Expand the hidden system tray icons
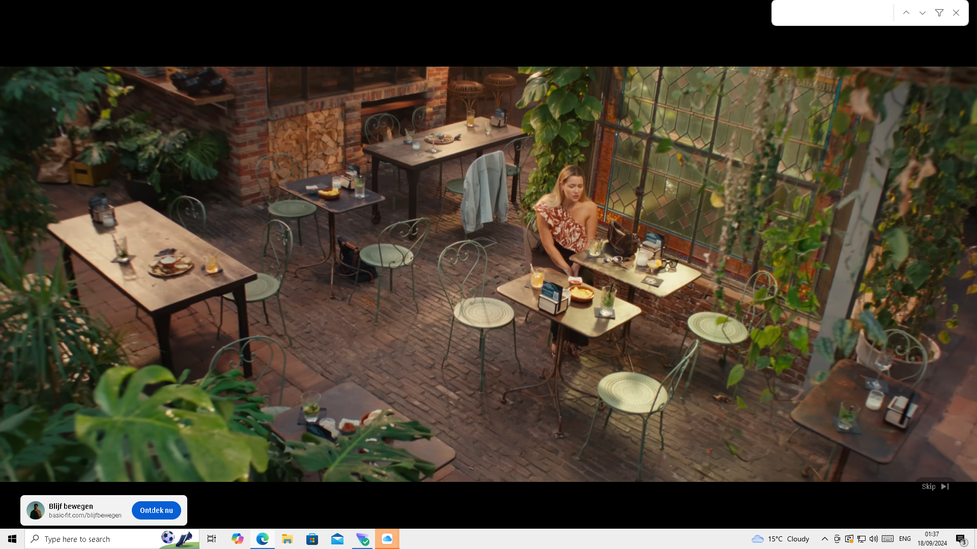Image resolution: width=977 pixels, height=549 pixels. (824, 539)
